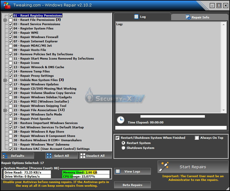Expand the 16 - Unhide Non System Files node
This screenshot has height=191, width=230.
(x=5, y=80)
